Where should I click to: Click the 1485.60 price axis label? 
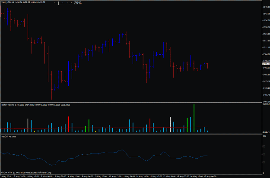tap(267, 75)
